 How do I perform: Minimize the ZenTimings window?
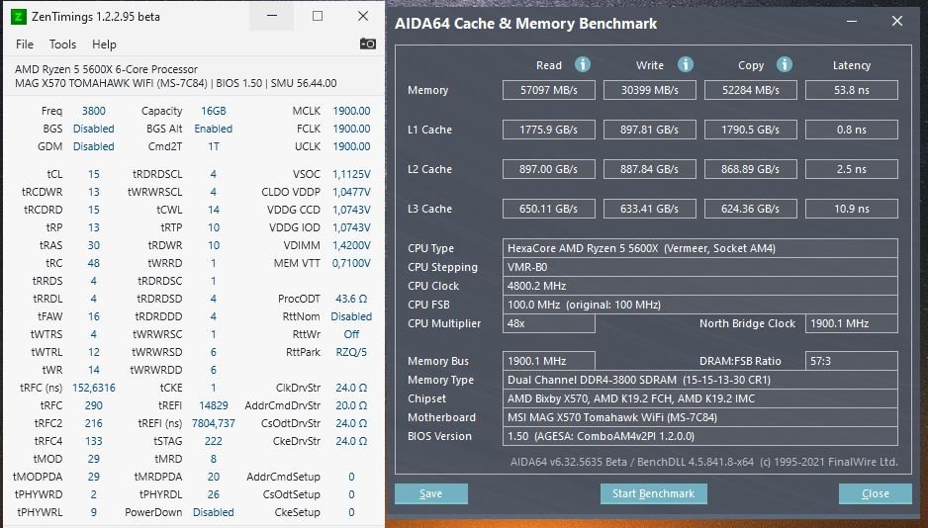(x=272, y=16)
